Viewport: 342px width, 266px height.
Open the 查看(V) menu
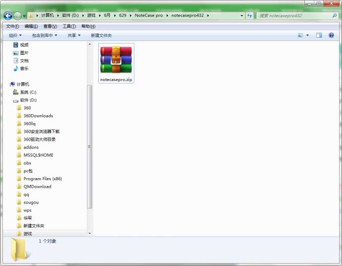[50, 26]
